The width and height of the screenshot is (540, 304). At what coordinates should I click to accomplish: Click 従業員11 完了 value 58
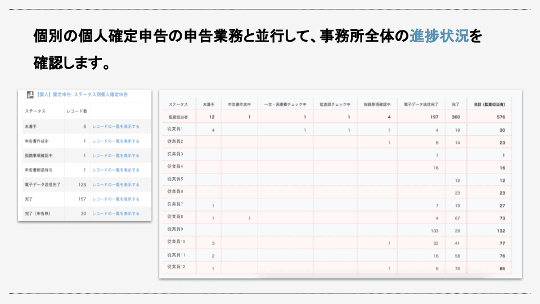[457, 256]
